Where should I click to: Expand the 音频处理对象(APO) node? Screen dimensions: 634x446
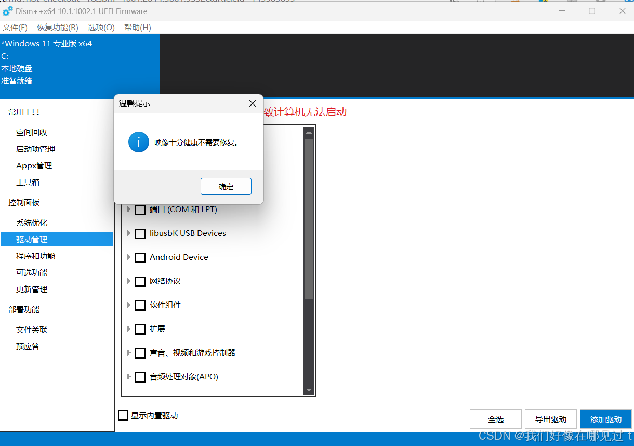129,377
